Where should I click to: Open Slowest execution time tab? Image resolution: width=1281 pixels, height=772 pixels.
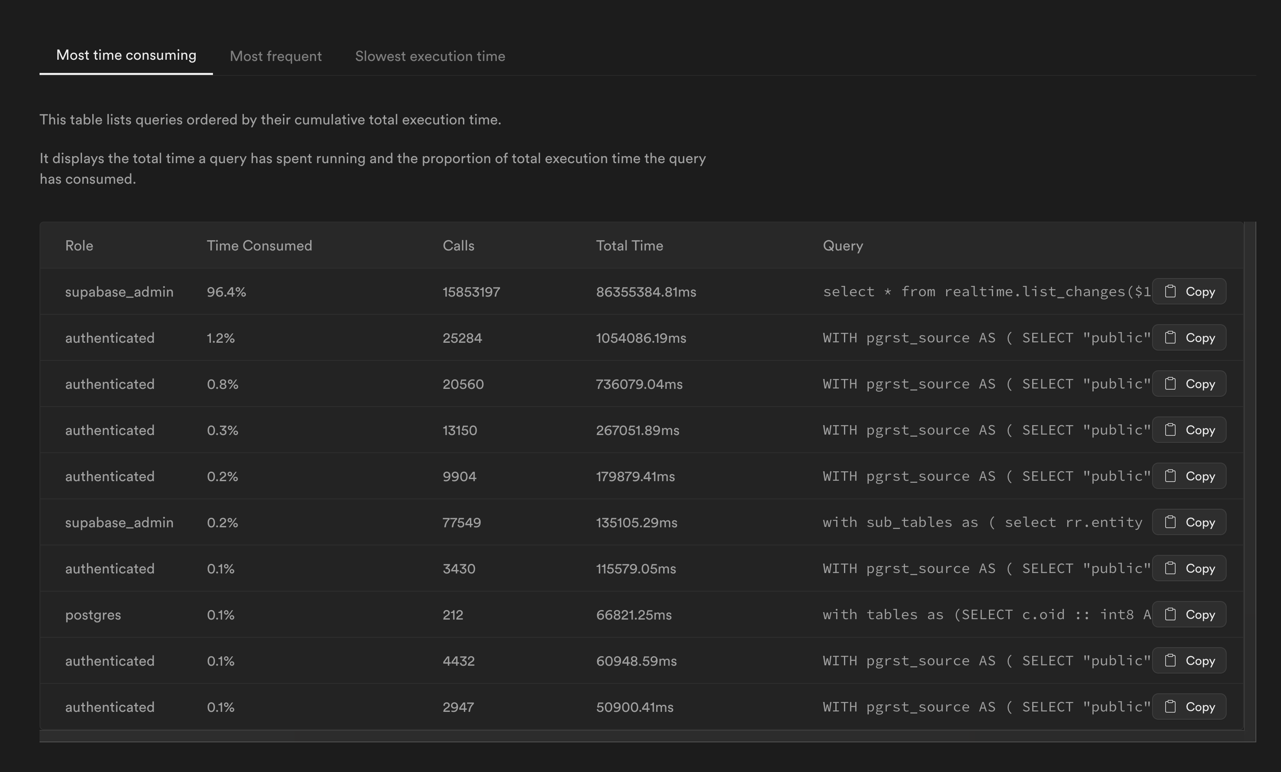430,56
